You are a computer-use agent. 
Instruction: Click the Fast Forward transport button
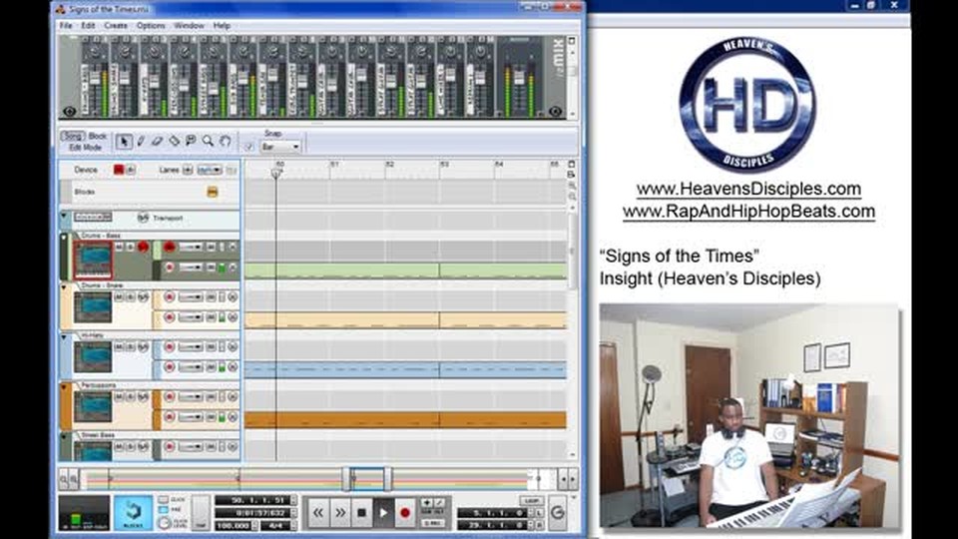point(339,513)
